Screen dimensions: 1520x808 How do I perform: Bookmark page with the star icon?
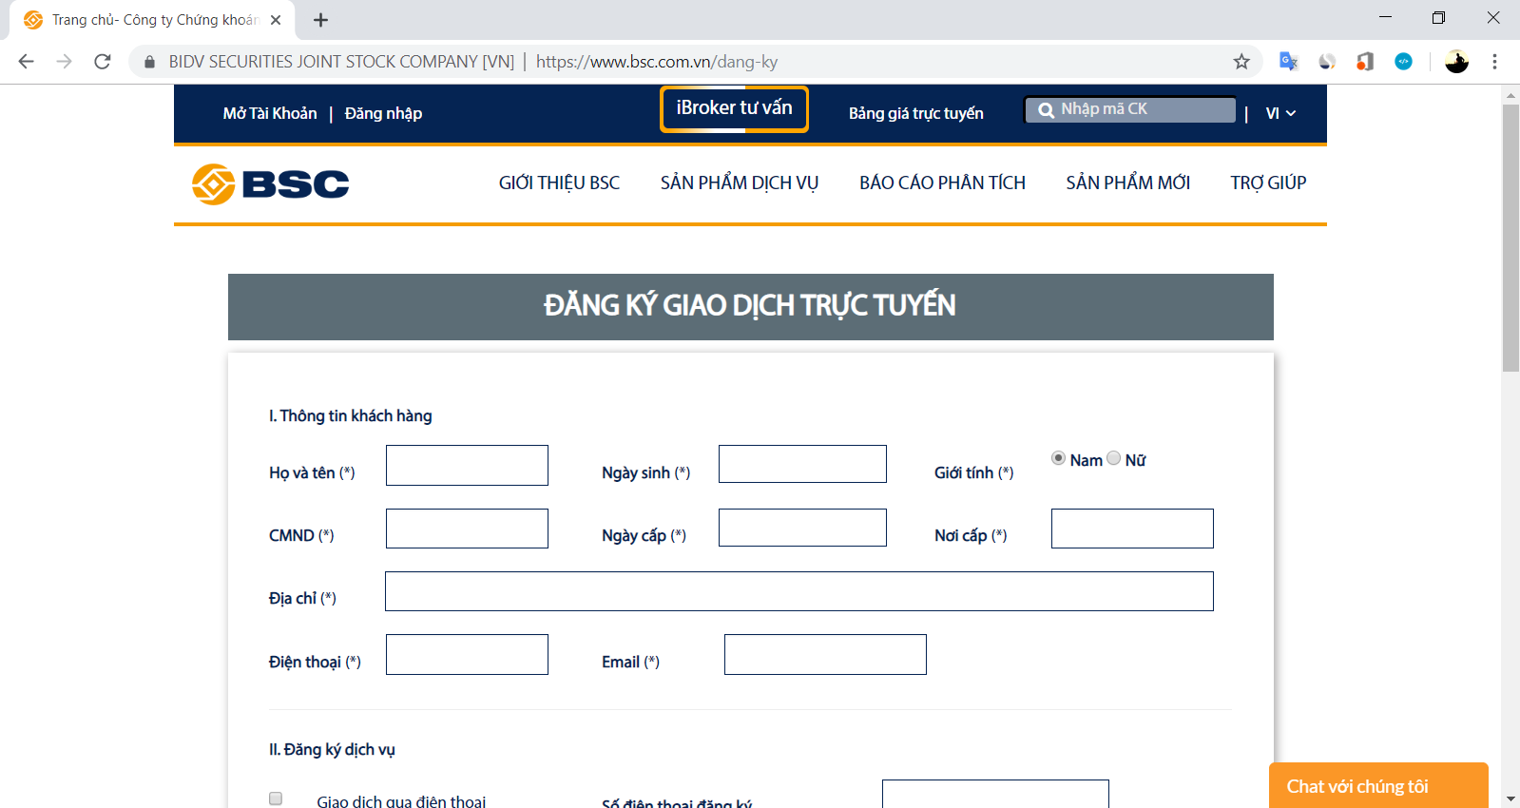click(x=1241, y=62)
